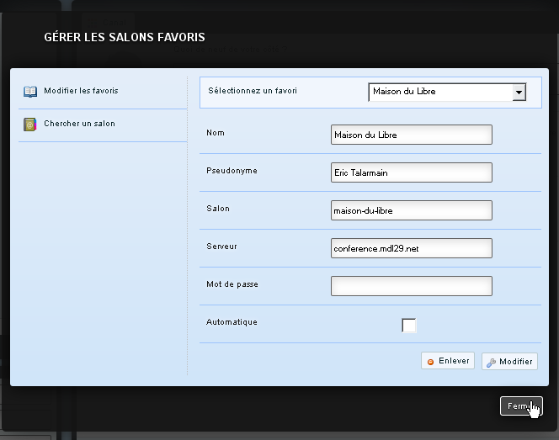Click the Gérer les salons favoris heading
The width and height of the screenshot is (559, 440).
125,38
